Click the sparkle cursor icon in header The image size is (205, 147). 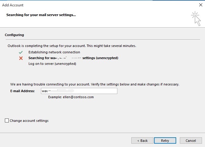point(196,19)
